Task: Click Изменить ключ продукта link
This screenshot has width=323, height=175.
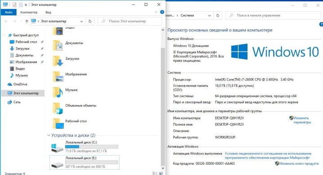Action: tap(299, 163)
